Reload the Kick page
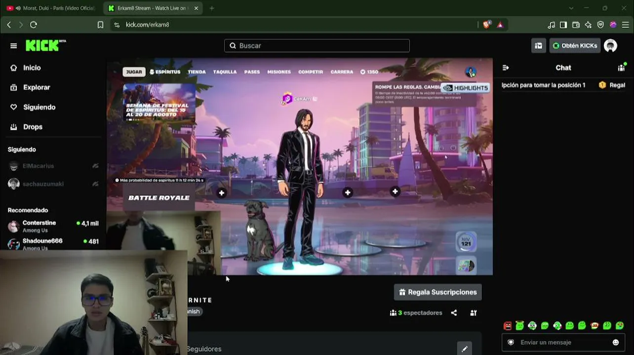The width and height of the screenshot is (634, 355). 34,25
